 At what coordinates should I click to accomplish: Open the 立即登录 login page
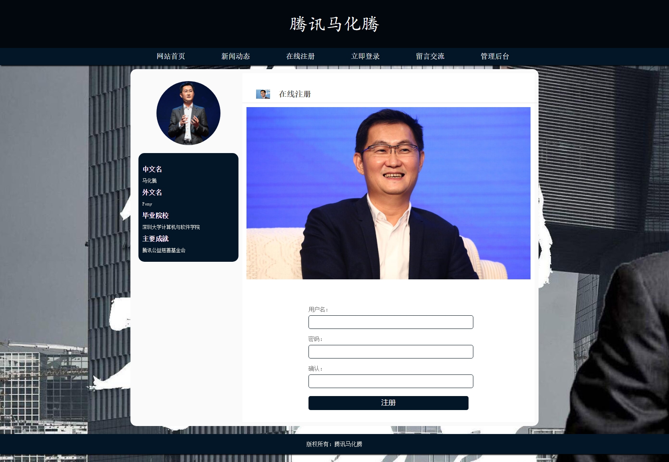pyautogui.click(x=365, y=56)
